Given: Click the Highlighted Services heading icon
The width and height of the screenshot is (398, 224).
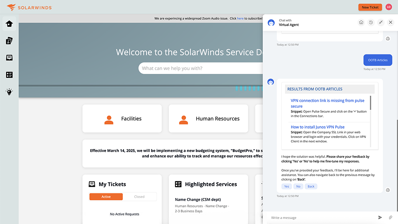Looking at the screenshot, I should [x=178, y=184].
